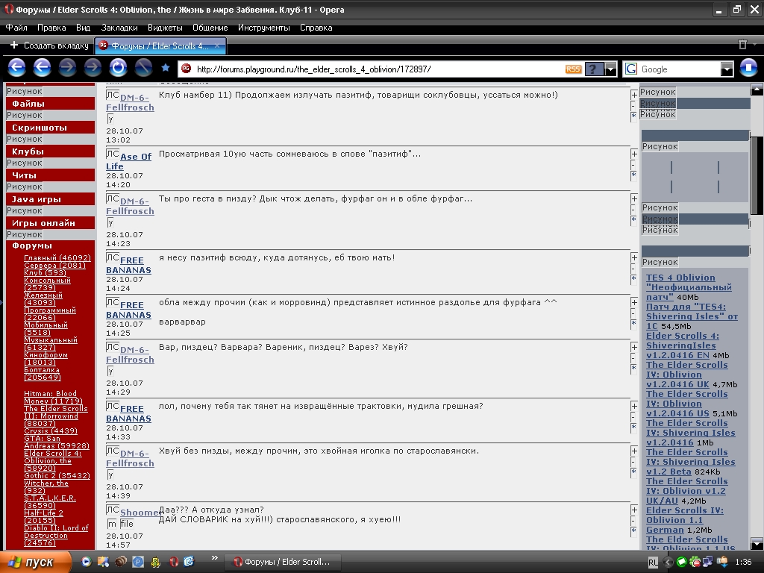
Task: Click the greyed Forward arrow button
Action: click(67, 67)
